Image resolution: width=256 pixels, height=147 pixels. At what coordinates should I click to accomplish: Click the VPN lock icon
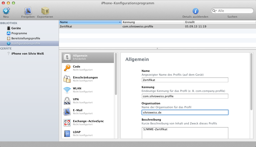click(67, 101)
